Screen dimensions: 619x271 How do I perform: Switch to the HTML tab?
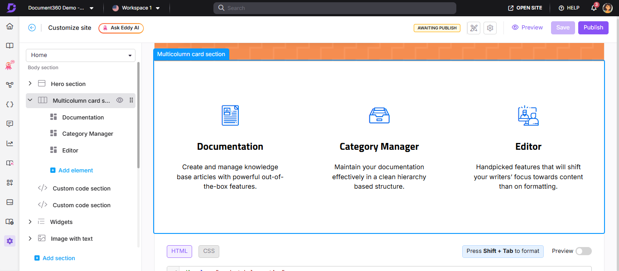click(179, 251)
